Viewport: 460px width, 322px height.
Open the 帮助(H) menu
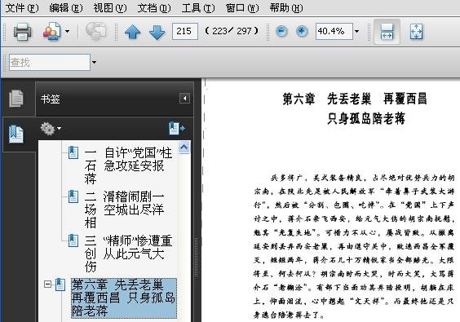[x=286, y=8]
